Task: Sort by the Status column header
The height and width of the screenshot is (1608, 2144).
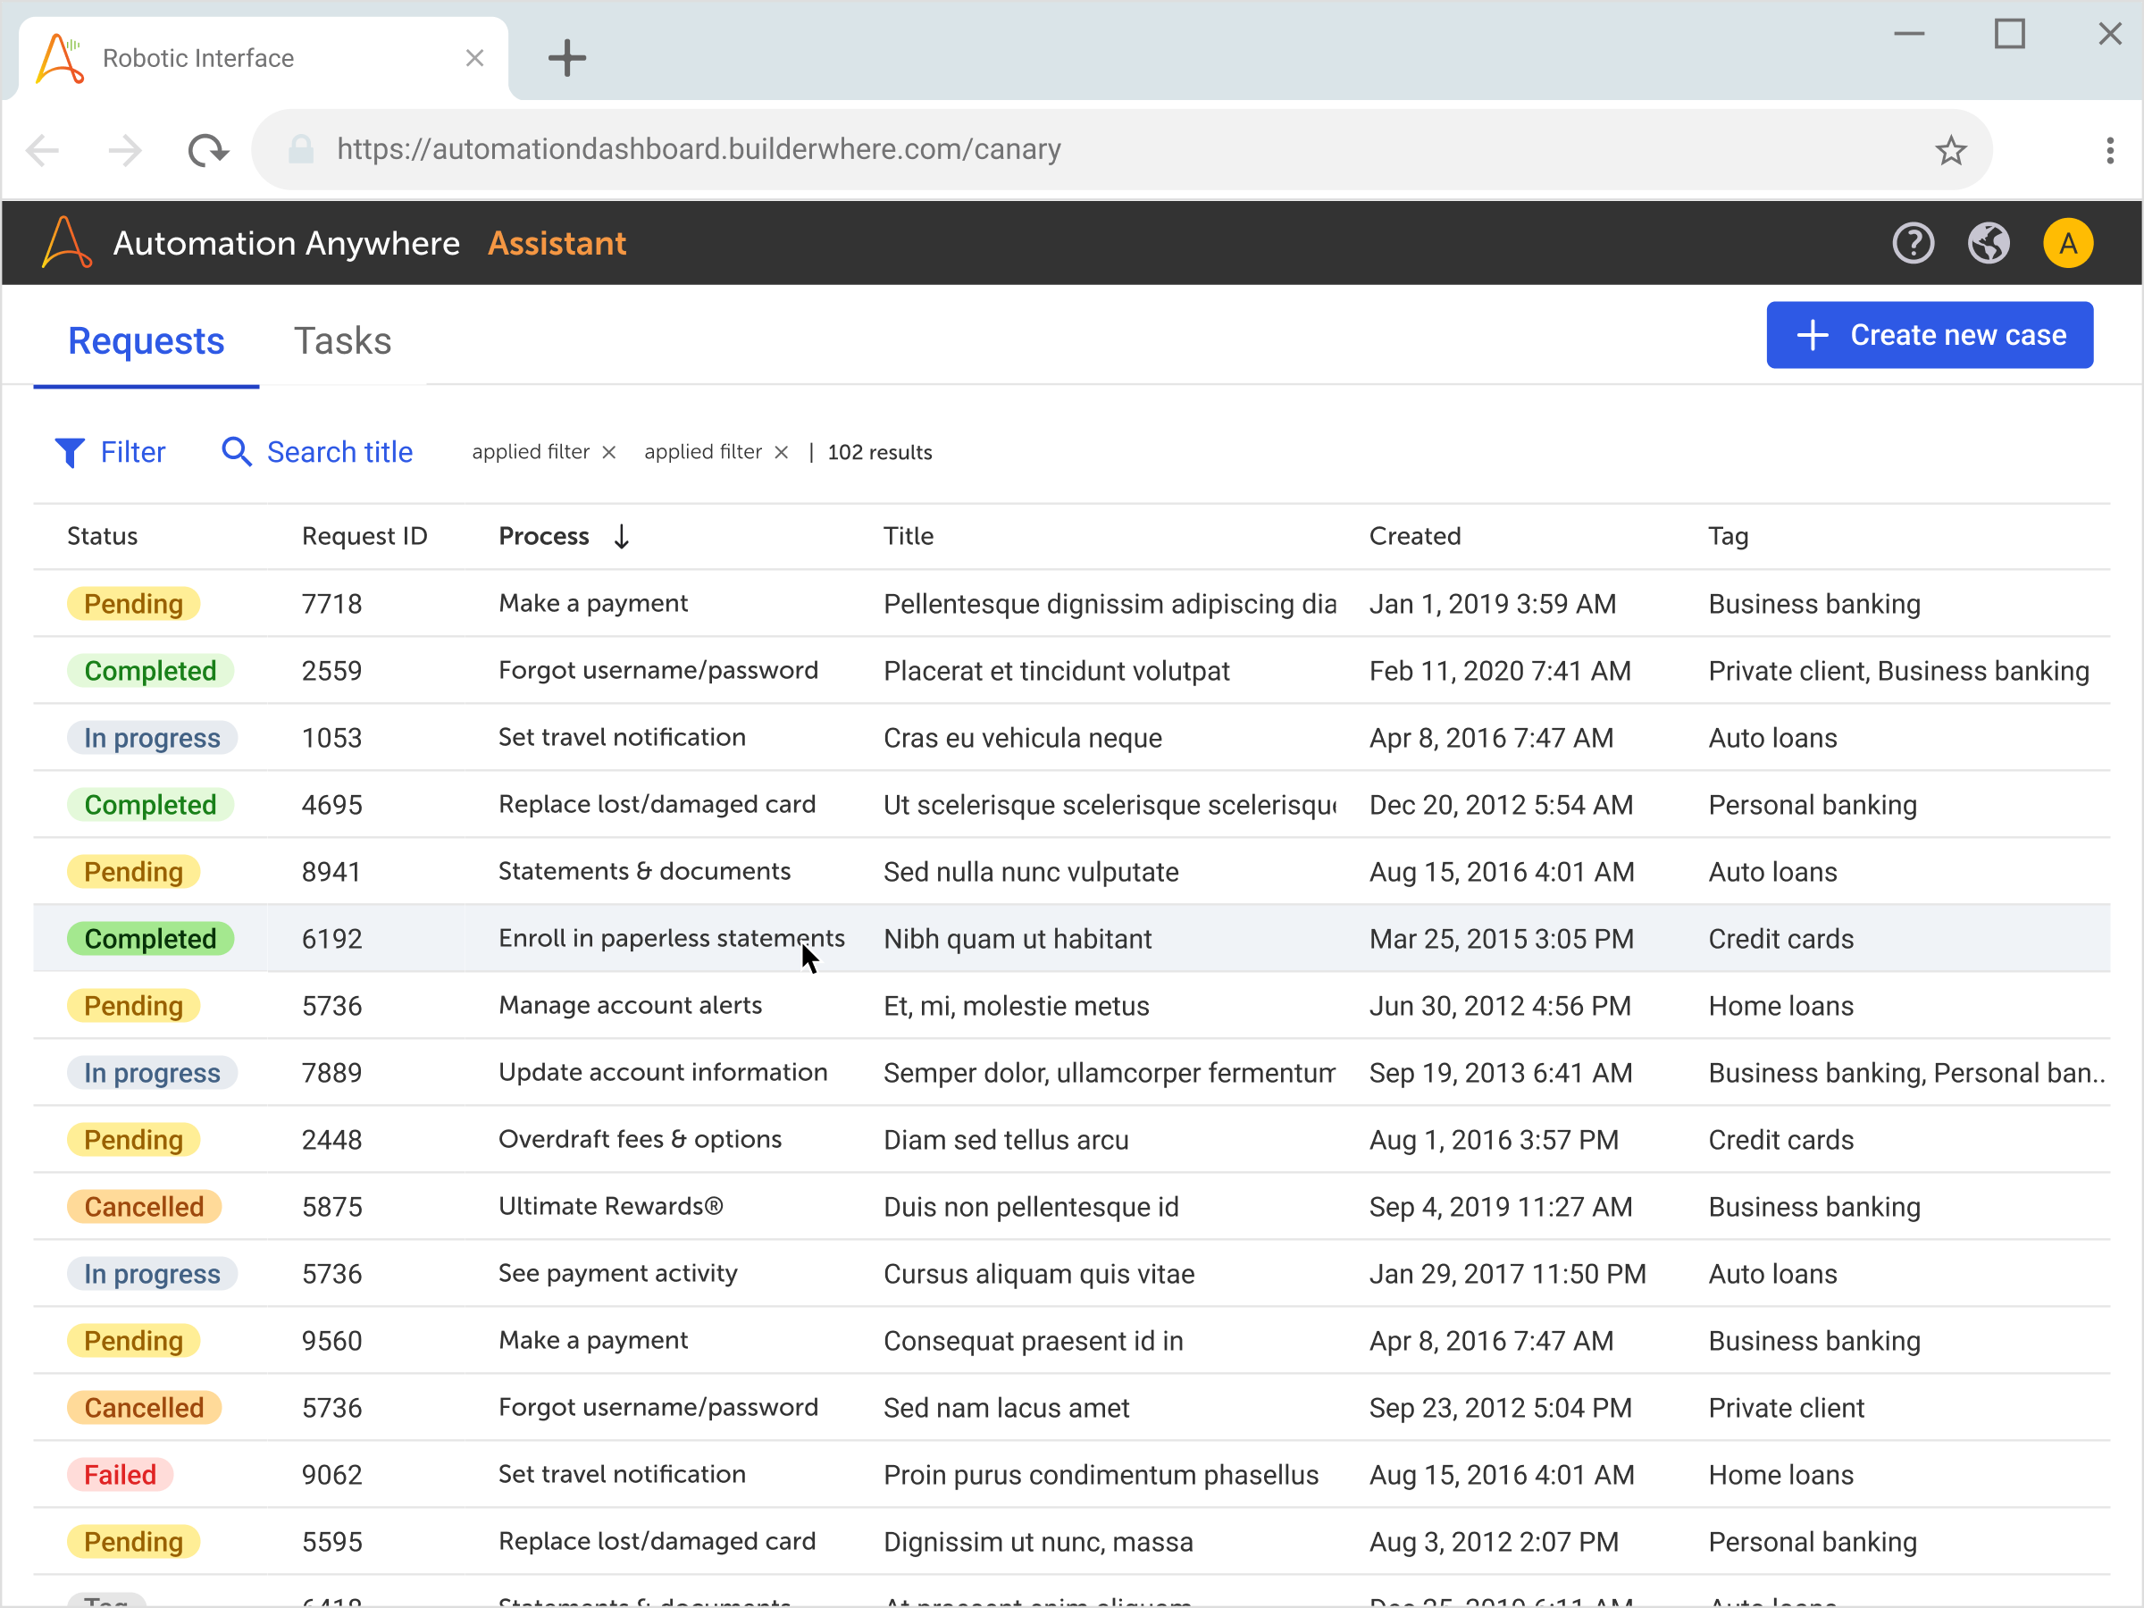Action: (x=102, y=536)
